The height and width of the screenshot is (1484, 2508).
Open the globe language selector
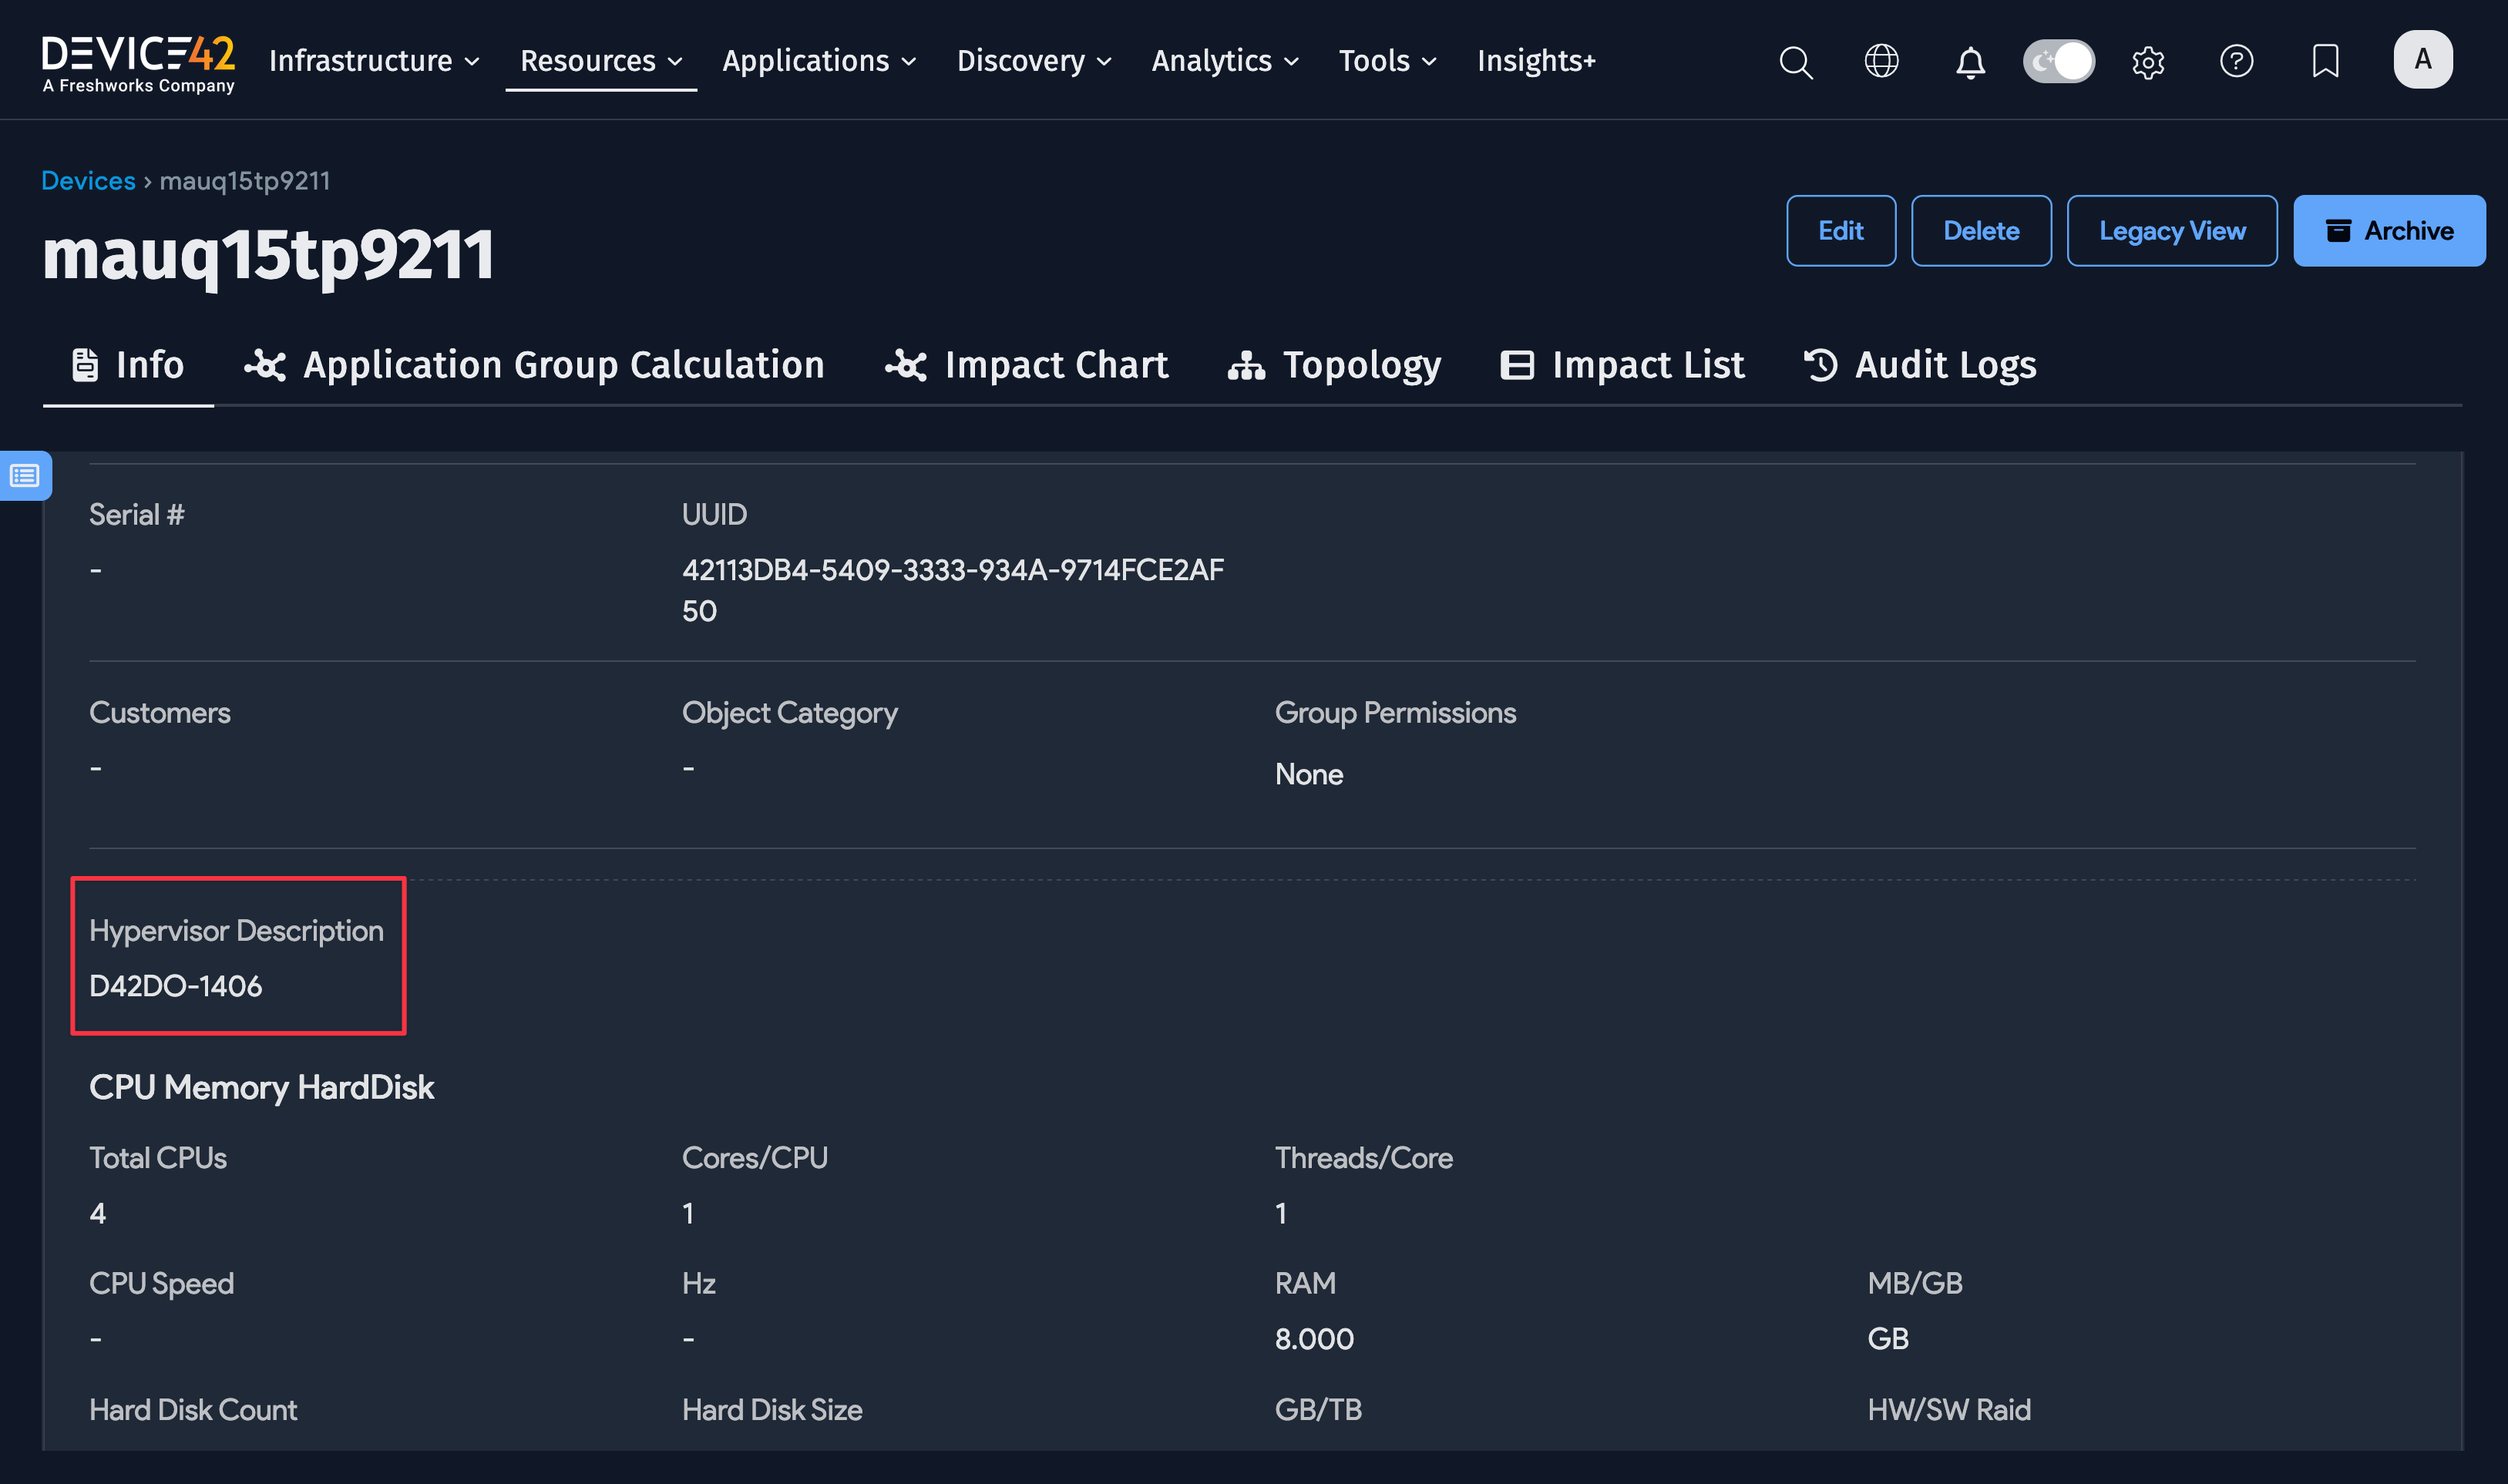[1882, 61]
